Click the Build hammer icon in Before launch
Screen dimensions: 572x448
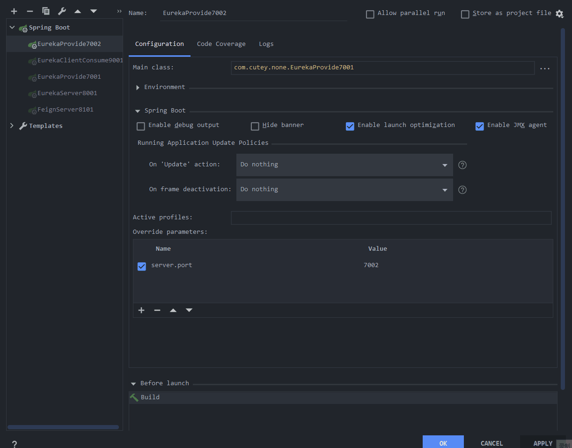click(134, 397)
